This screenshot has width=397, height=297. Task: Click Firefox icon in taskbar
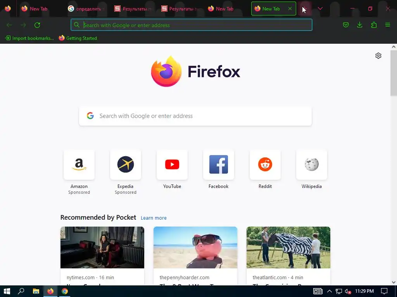(x=50, y=291)
